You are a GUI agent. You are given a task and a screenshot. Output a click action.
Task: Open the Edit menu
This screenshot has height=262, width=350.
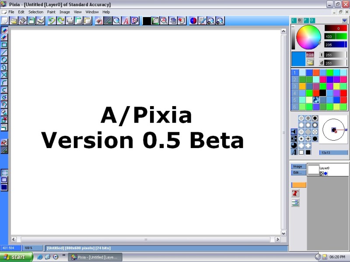[21, 12]
